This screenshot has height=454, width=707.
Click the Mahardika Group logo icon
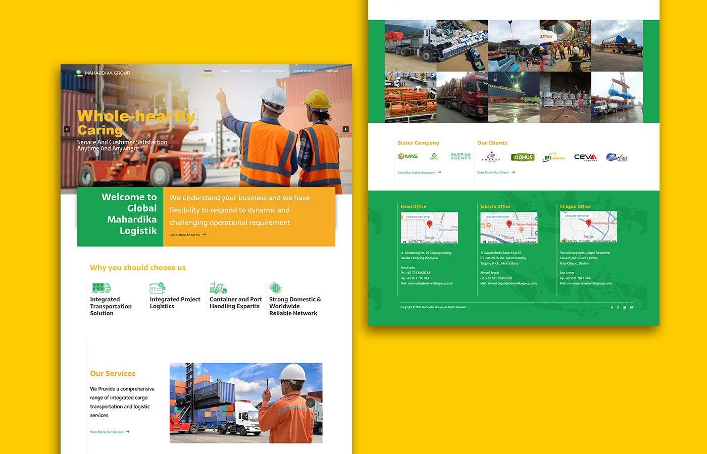pos(79,73)
